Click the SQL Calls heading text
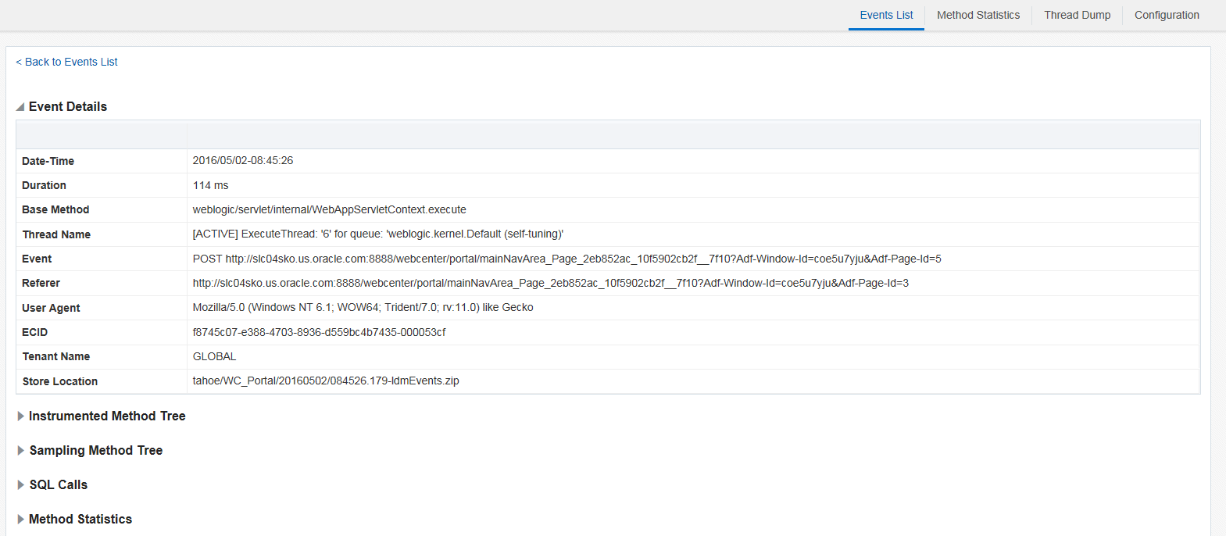Screen dimensions: 1226x536 coord(59,484)
